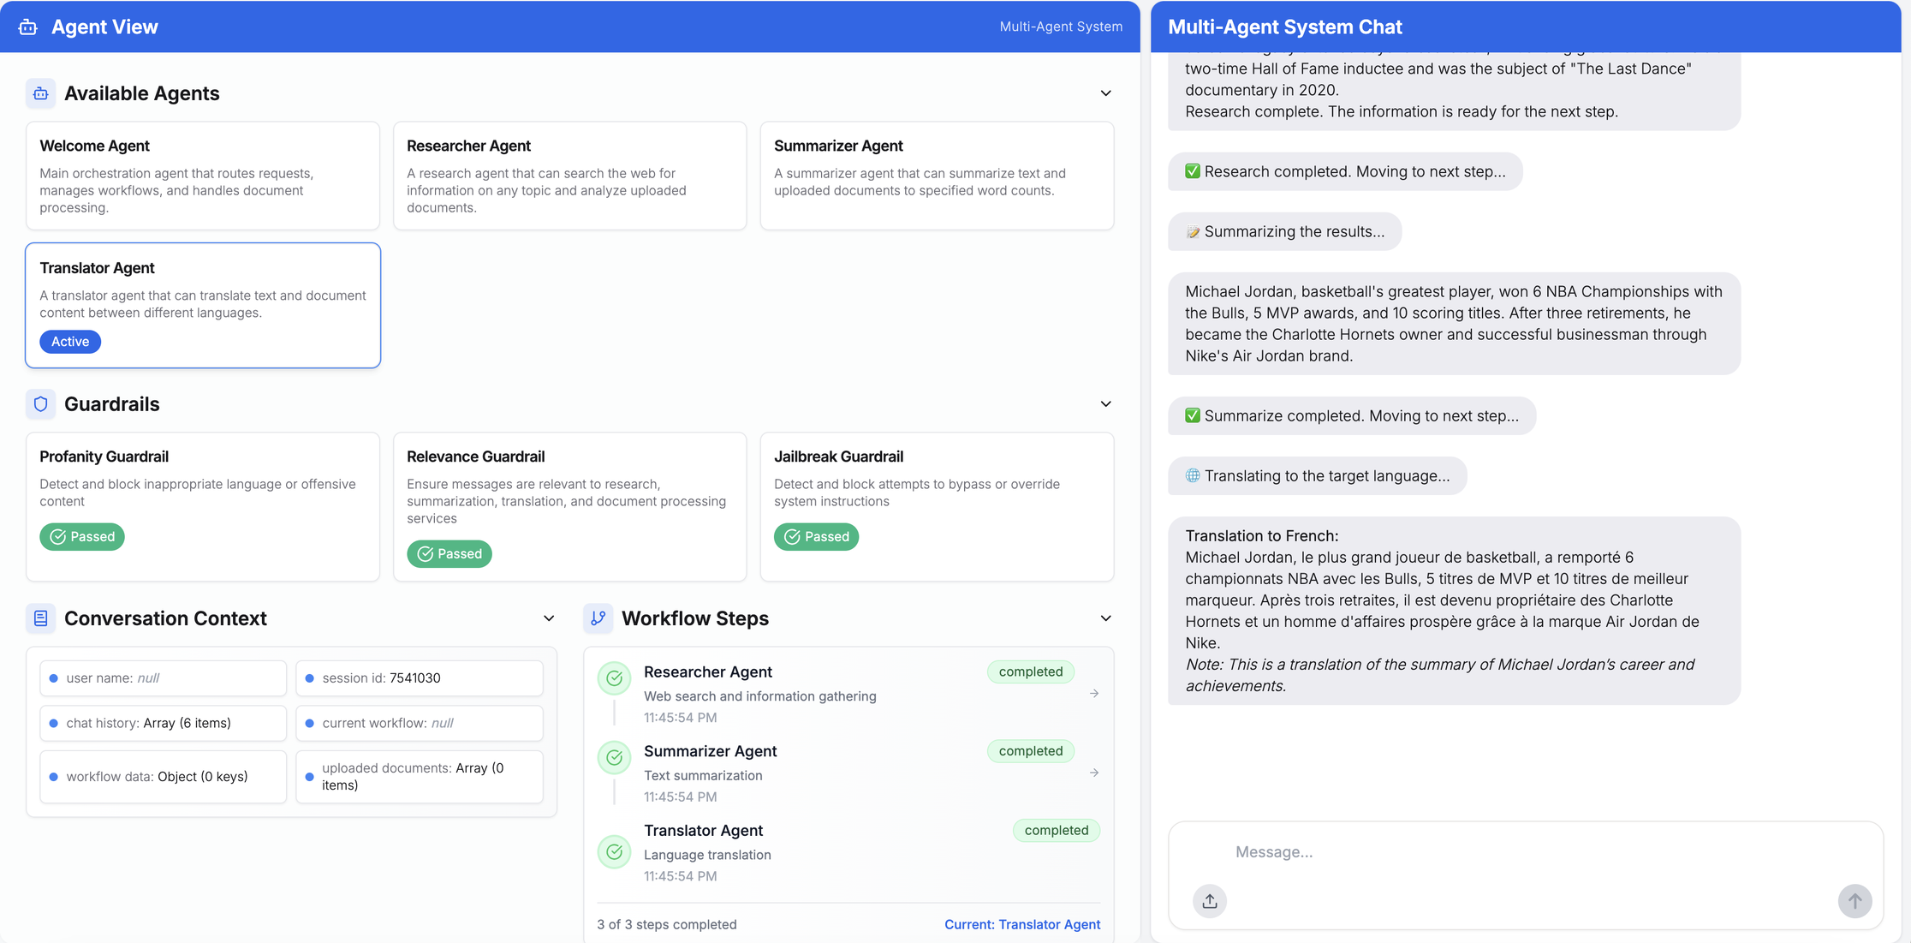Click the Passed badge under Jailbreak Guardrail

coord(816,536)
